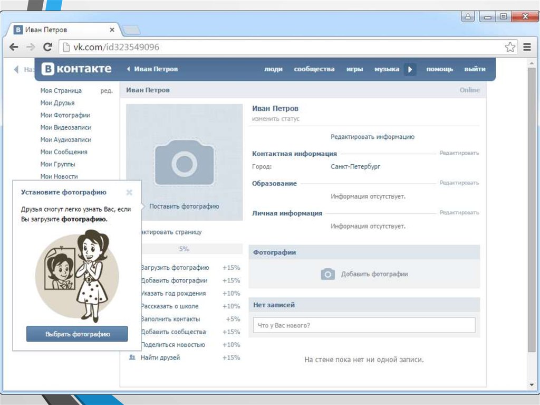Click camera icon near Добавить фотографии

(x=327, y=274)
